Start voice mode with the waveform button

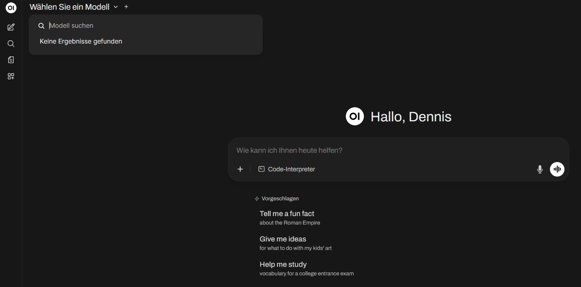(557, 169)
